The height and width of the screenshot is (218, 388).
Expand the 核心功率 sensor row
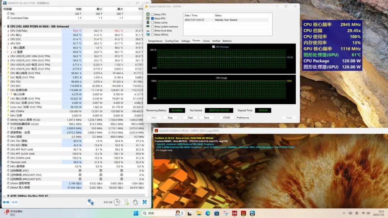[8, 94]
